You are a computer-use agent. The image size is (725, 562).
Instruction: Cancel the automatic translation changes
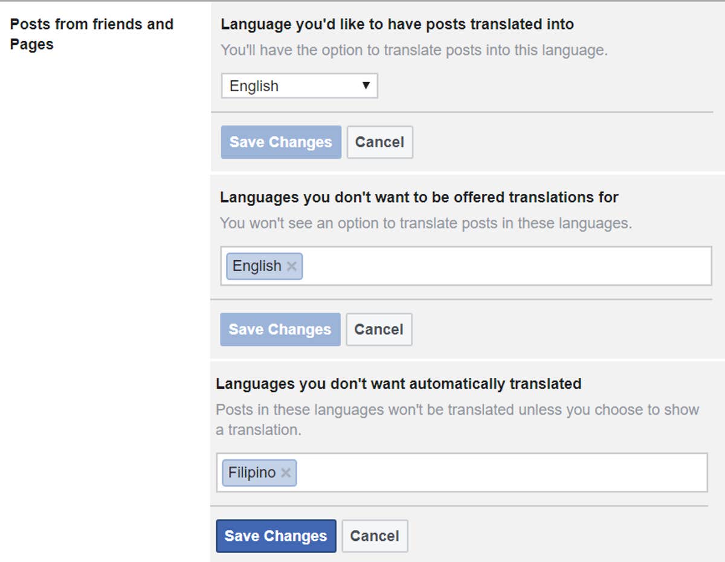375,535
